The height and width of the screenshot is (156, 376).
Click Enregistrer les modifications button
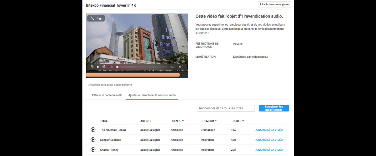click(x=274, y=108)
